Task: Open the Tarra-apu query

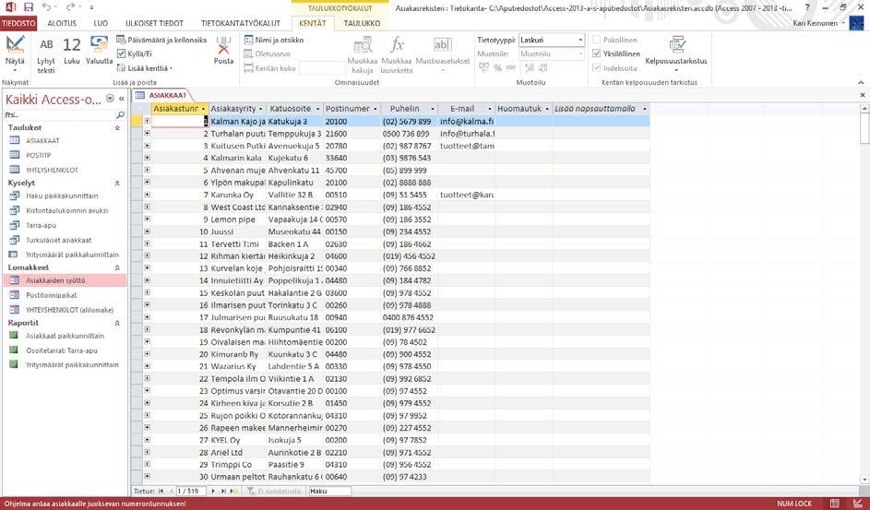Action: (x=41, y=226)
